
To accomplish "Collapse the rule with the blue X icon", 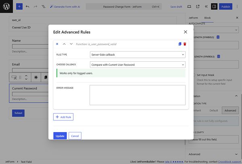I will pos(57,44).
